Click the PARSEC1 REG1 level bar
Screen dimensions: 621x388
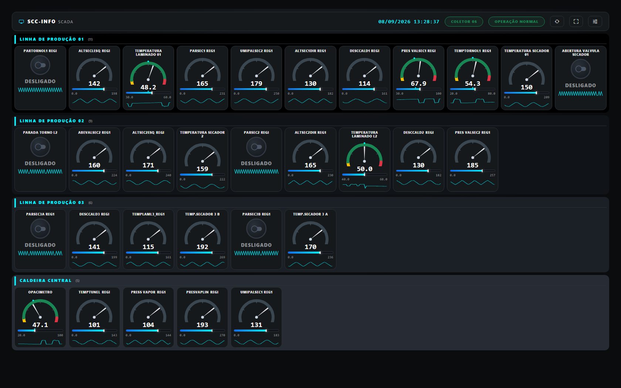point(202,89)
